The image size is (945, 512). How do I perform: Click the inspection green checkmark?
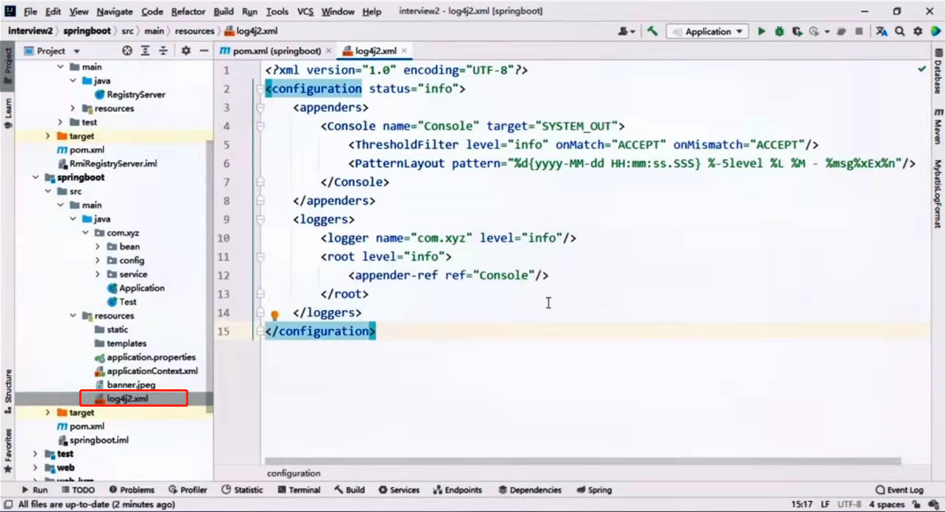922,69
